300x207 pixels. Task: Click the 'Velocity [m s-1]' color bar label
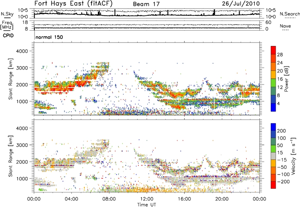pyautogui.click(x=293, y=156)
